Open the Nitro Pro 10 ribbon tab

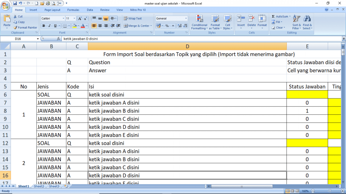click(x=138, y=10)
